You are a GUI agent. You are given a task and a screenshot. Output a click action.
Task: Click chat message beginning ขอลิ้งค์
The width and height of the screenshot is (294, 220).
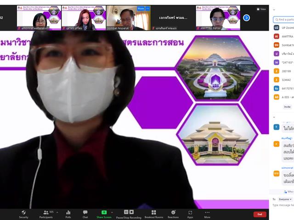[288, 178]
